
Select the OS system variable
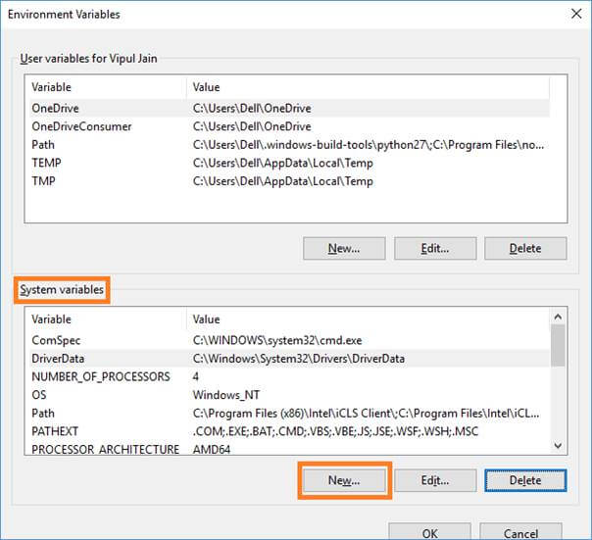coord(290,395)
